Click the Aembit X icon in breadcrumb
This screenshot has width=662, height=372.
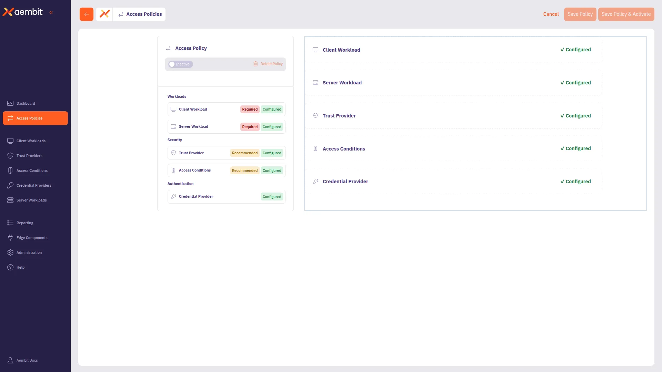tap(104, 14)
